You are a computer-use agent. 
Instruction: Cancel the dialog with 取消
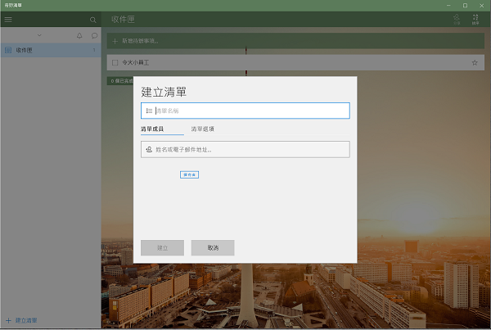coord(213,248)
